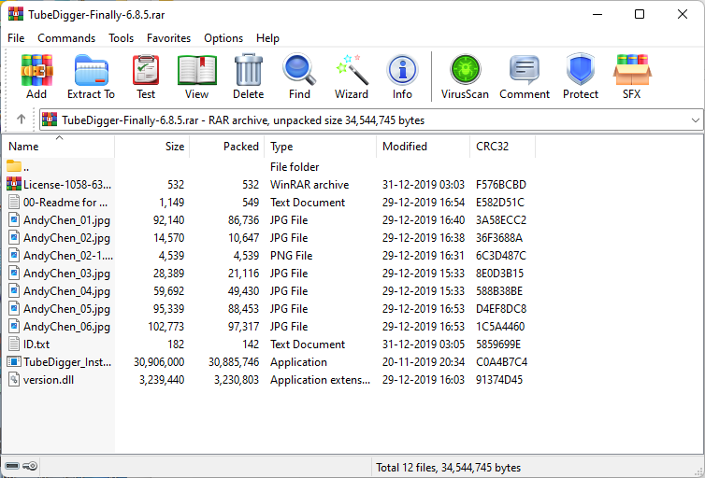Sort by the CRC32 column header
The image size is (705, 478).
[503, 147]
